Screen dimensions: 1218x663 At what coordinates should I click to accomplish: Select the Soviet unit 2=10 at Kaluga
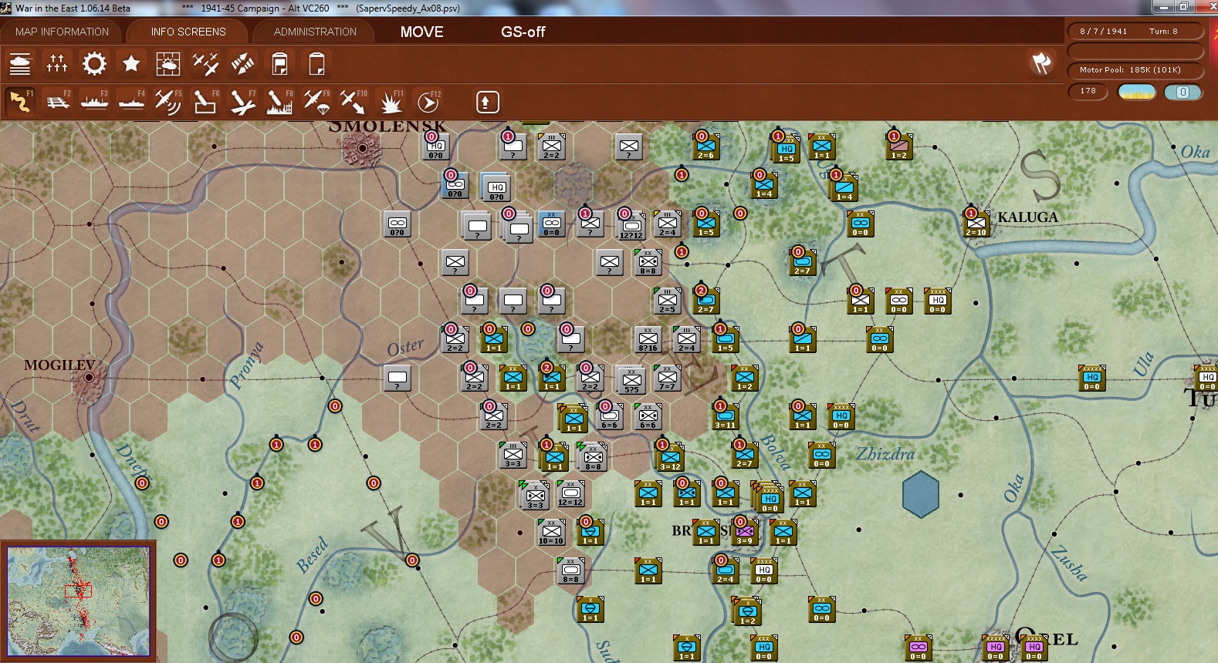[x=976, y=224]
